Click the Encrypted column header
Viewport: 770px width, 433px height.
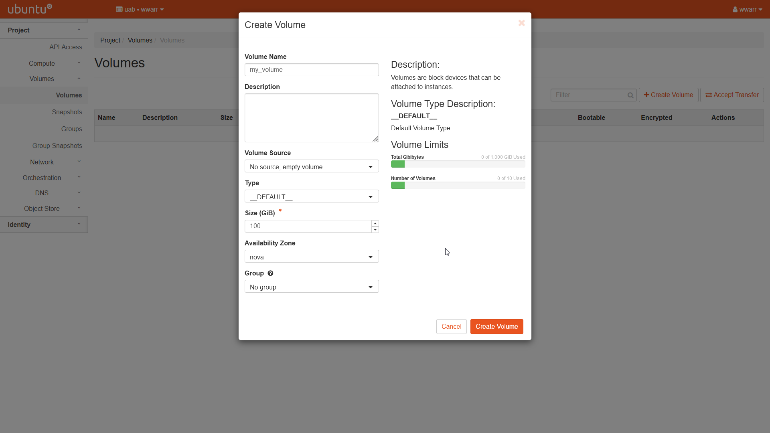pyautogui.click(x=657, y=117)
